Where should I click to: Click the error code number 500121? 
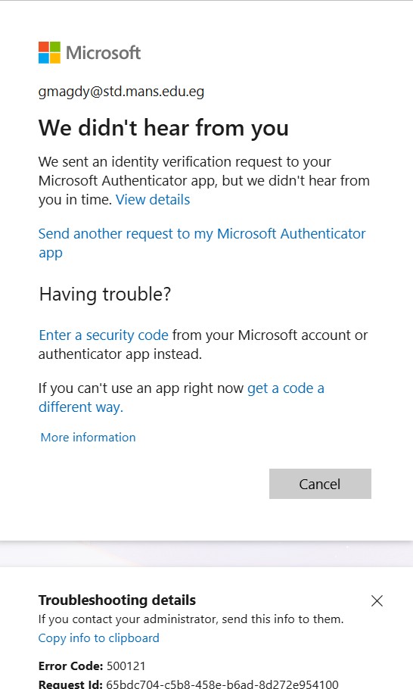[x=126, y=666]
